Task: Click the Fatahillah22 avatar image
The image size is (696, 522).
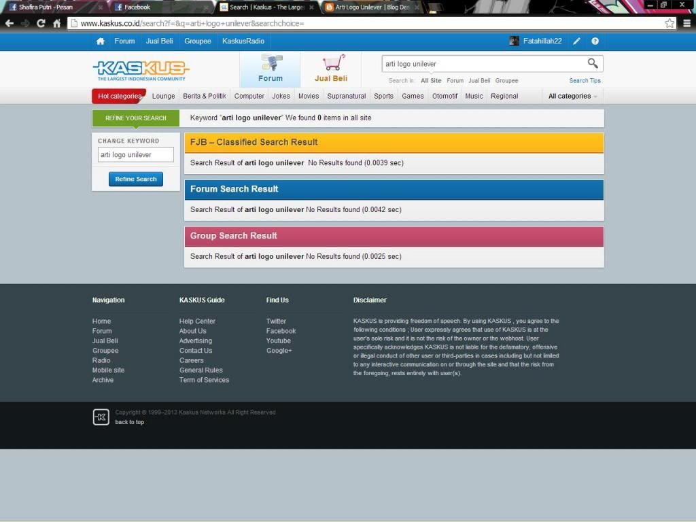Action: [514, 41]
